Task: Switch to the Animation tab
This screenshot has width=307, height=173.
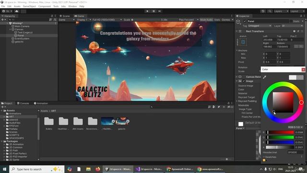Action: click(x=41, y=103)
